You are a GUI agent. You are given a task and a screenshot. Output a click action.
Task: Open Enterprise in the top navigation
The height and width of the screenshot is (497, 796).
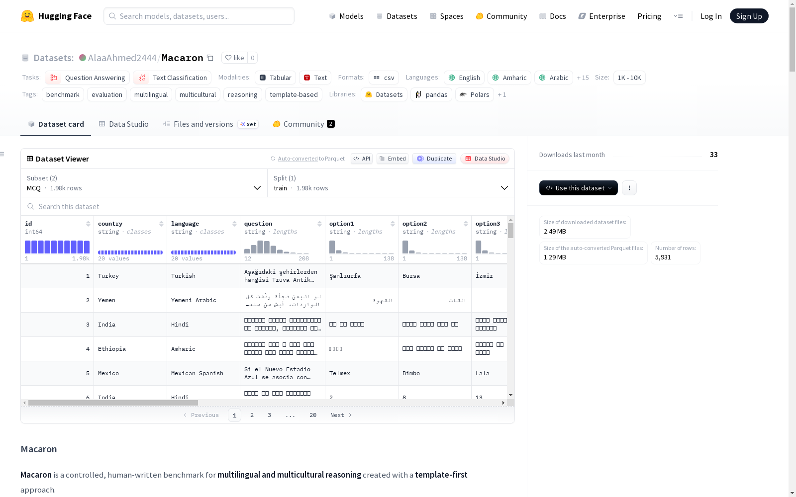coord(602,16)
